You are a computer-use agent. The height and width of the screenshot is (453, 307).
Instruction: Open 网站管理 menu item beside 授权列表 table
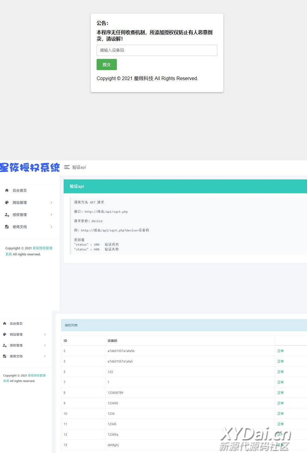pos(16,335)
